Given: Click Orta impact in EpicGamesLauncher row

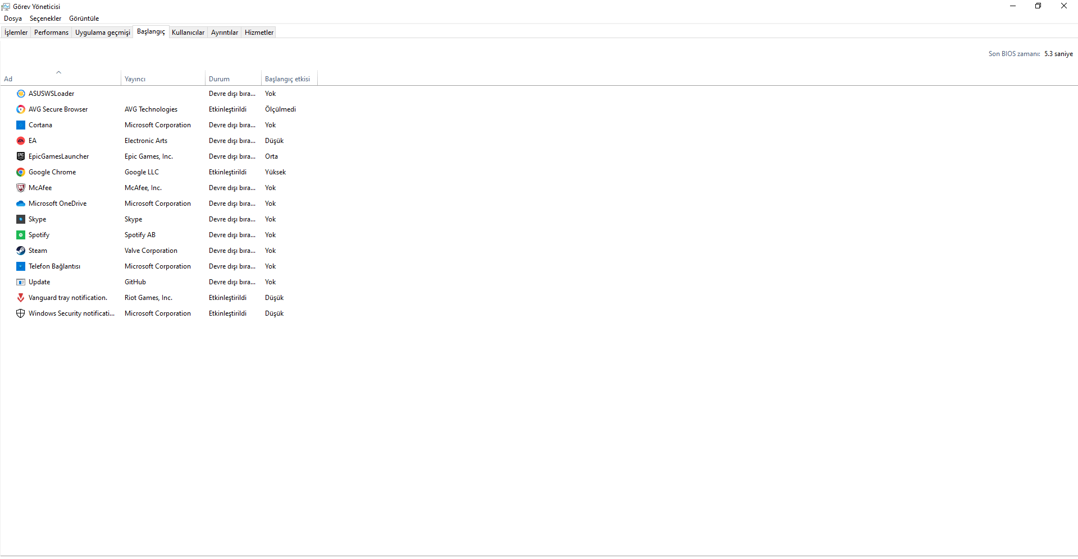Looking at the screenshot, I should click(272, 156).
